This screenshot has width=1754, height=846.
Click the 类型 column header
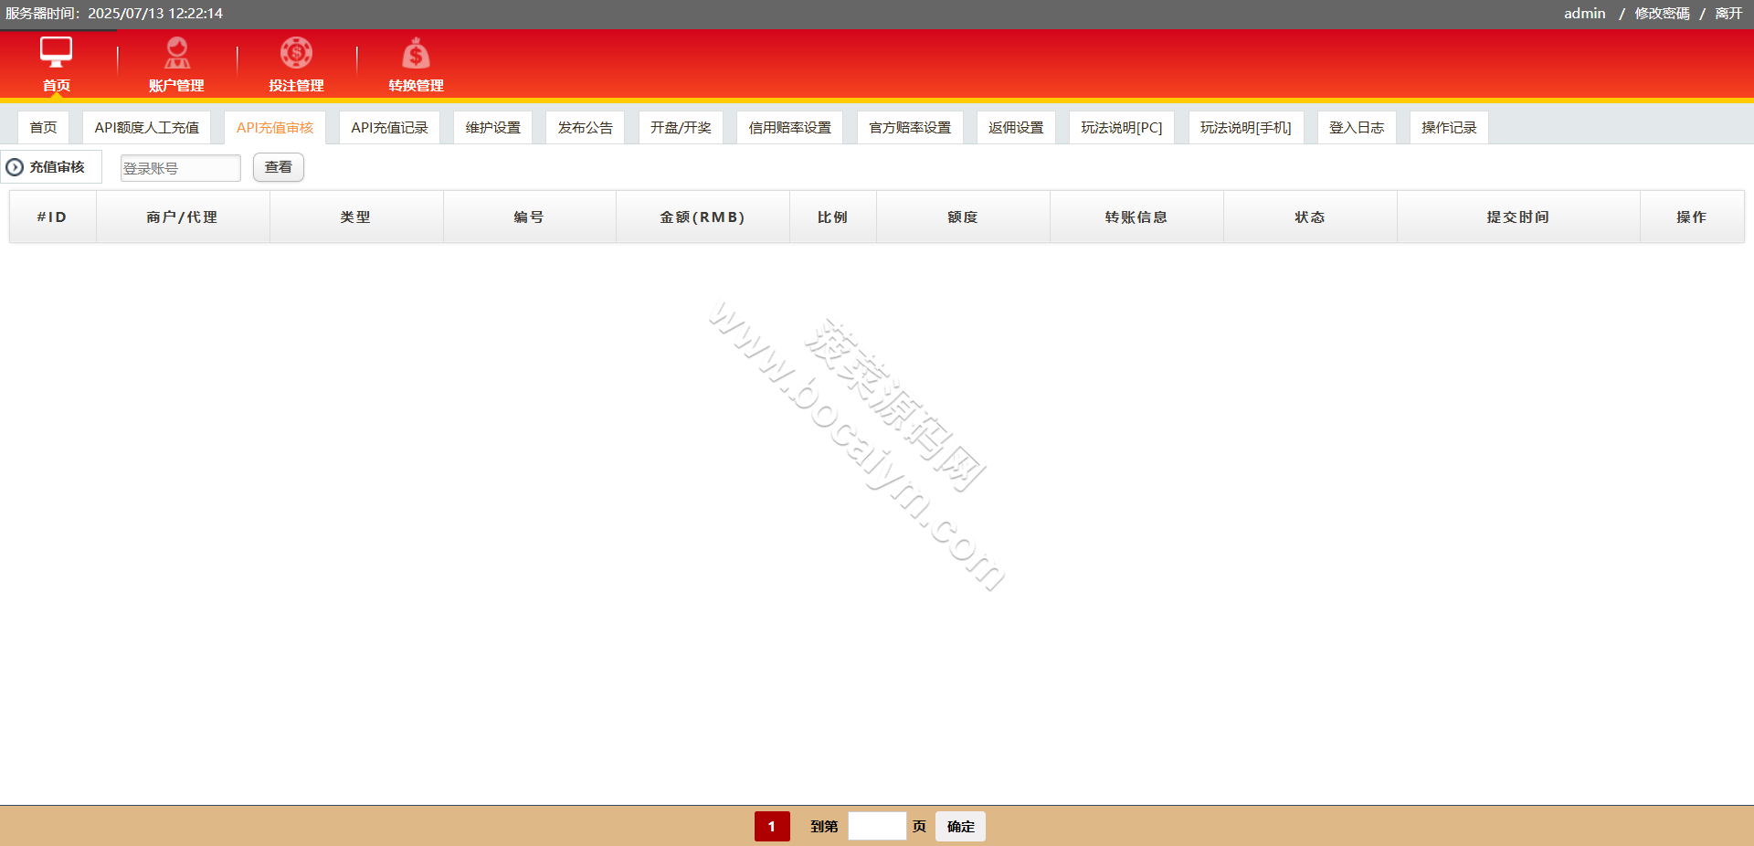[x=356, y=217]
